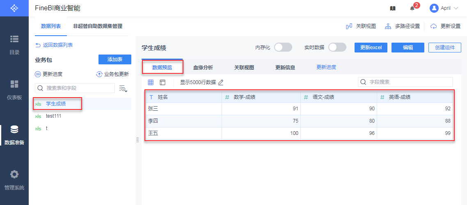Open 管理系统 settings gear
The image size is (467, 205).
[x=14, y=180]
